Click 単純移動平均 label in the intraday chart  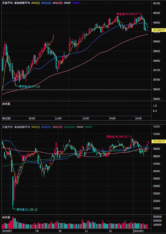[x=22, y=3]
